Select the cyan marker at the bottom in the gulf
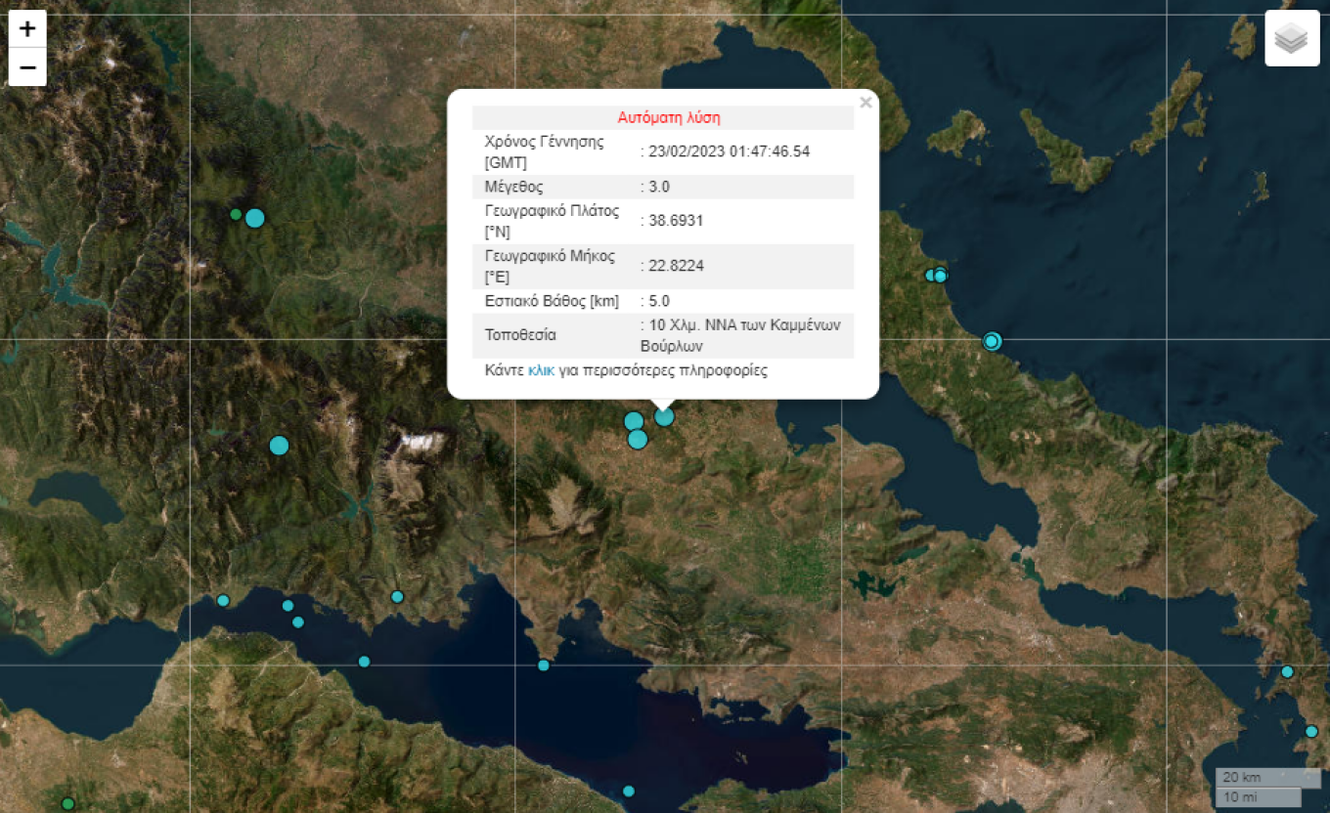Screen dimensions: 1330x813 [629, 792]
